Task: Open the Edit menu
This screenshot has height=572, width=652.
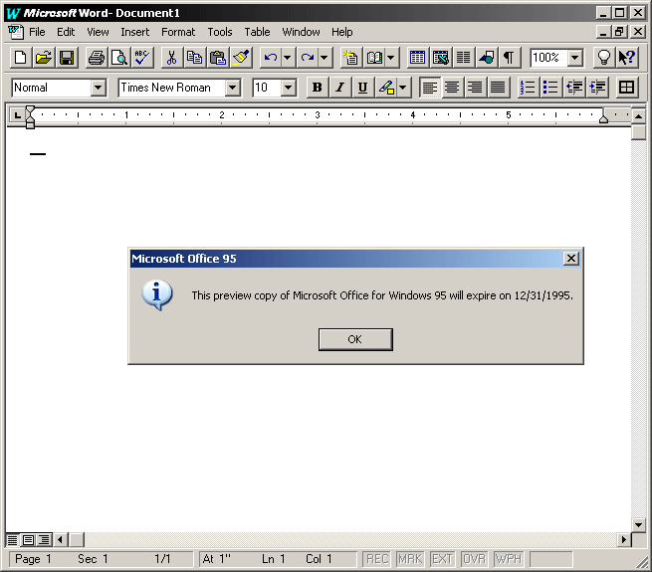Action: (66, 32)
